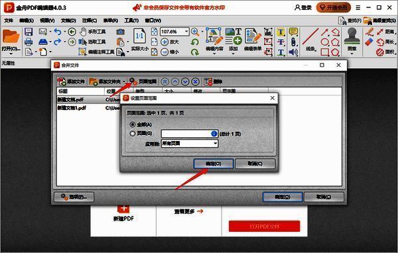Click the underline text T icon

[281, 52]
